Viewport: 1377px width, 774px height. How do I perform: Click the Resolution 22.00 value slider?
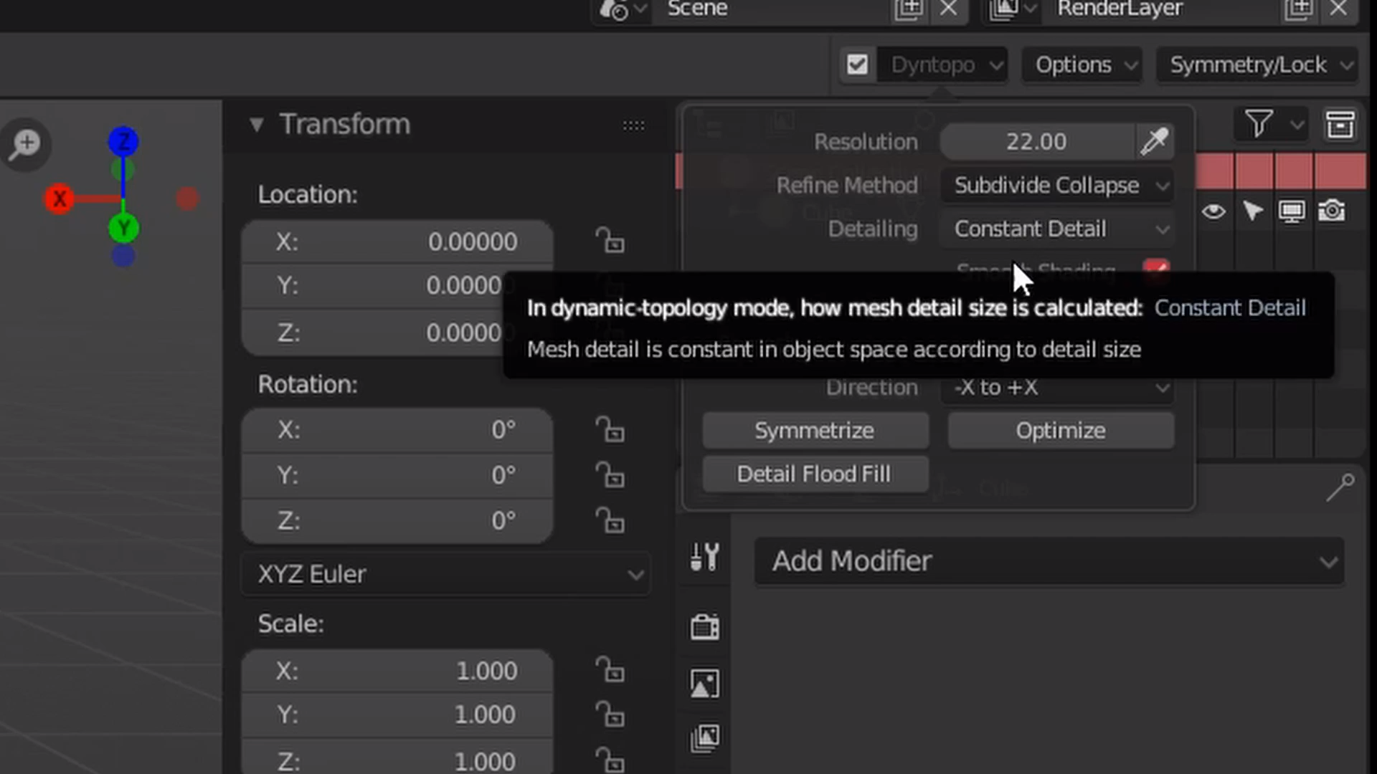pos(1036,141)
